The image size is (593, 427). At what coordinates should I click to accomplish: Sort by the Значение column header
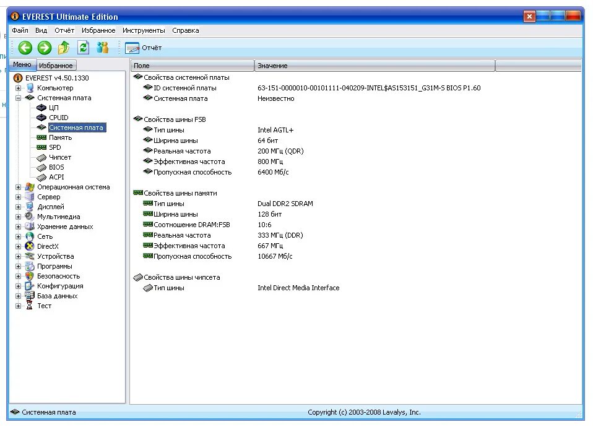point(374,66)
